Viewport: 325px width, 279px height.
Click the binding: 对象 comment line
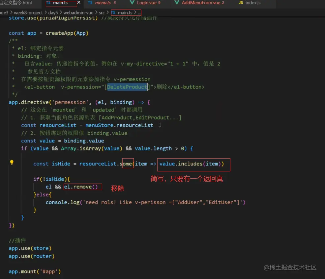(x=38, y=56)
